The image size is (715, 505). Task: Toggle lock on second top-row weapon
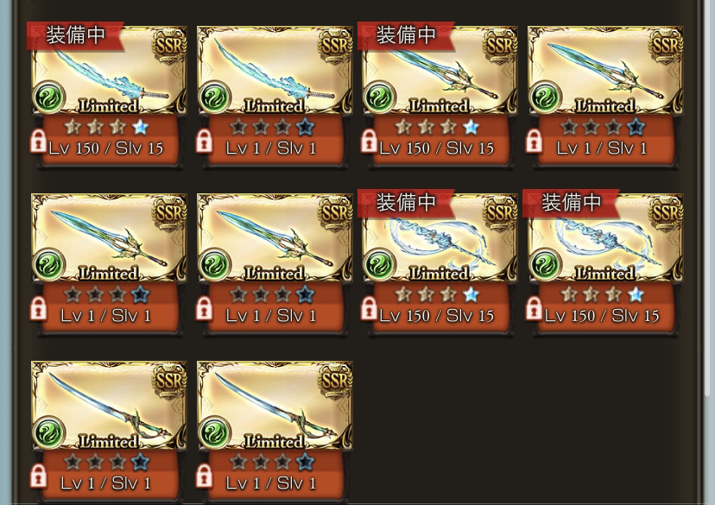coord(204,142)
